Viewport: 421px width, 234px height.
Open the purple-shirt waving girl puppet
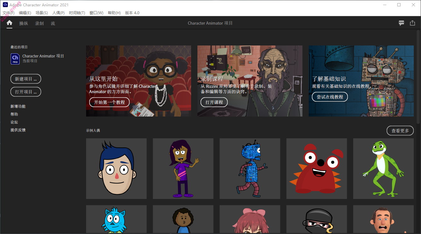pos(183,169)
